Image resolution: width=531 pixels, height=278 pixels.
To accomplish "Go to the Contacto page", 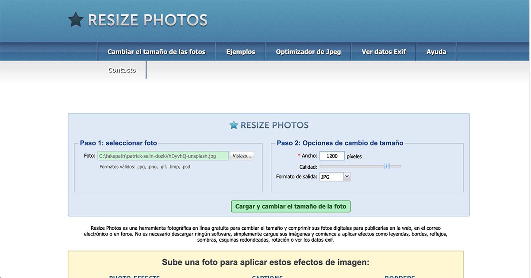I will pos(122,70).
